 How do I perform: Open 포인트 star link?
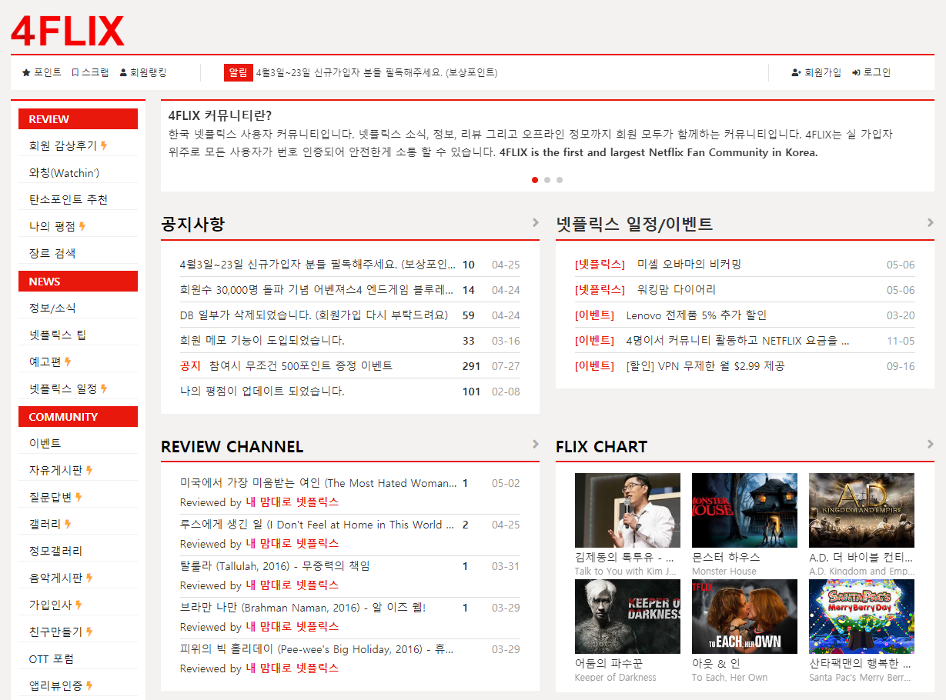(x=42, y=72)
